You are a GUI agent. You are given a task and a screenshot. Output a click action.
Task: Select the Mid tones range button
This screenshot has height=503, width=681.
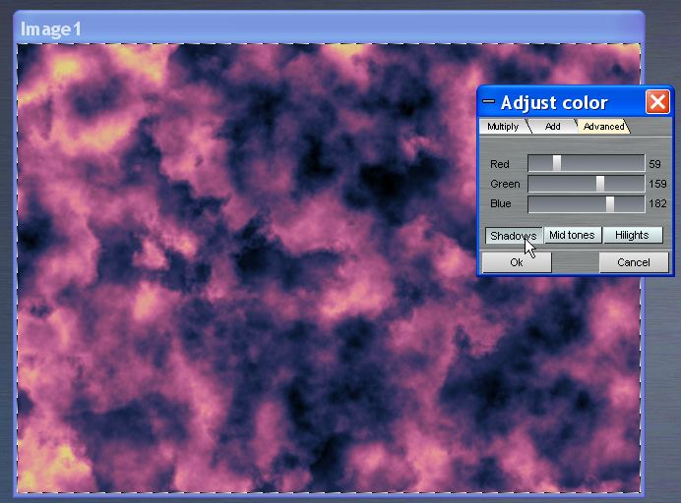click(572, 236)
